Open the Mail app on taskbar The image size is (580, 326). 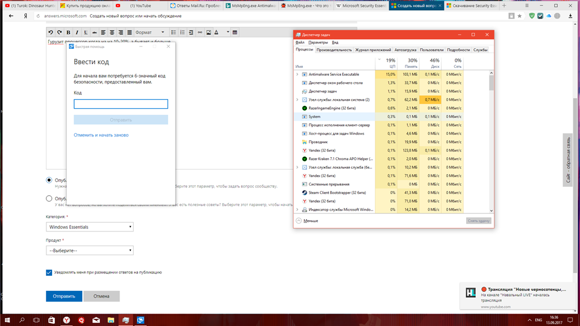pyautogui.click(x=96, y=320)
